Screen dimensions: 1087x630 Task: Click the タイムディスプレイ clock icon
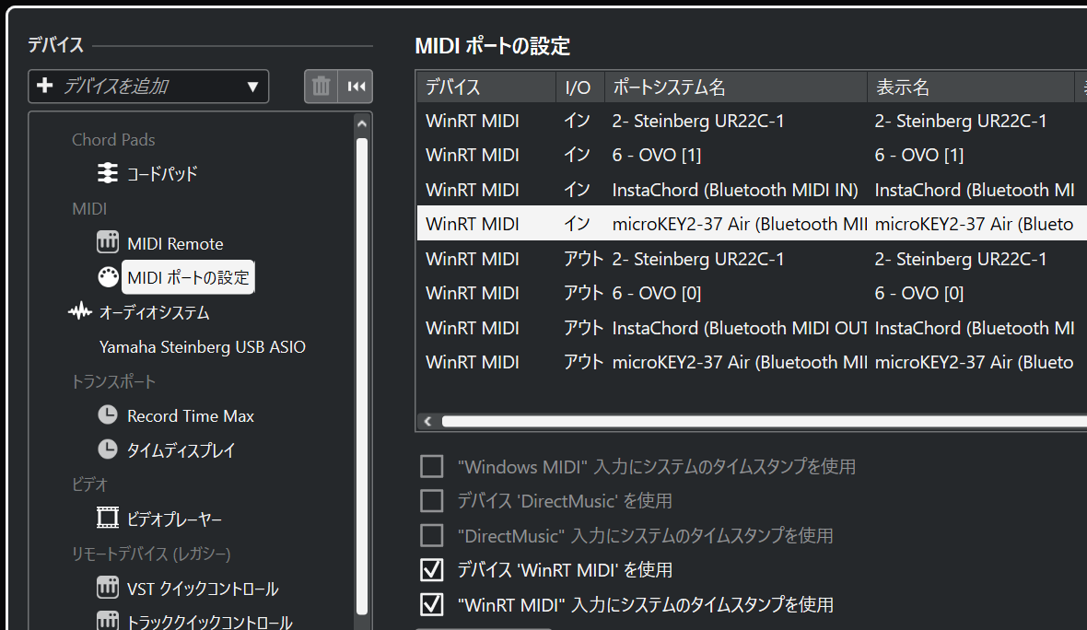[x=108, y=449]
